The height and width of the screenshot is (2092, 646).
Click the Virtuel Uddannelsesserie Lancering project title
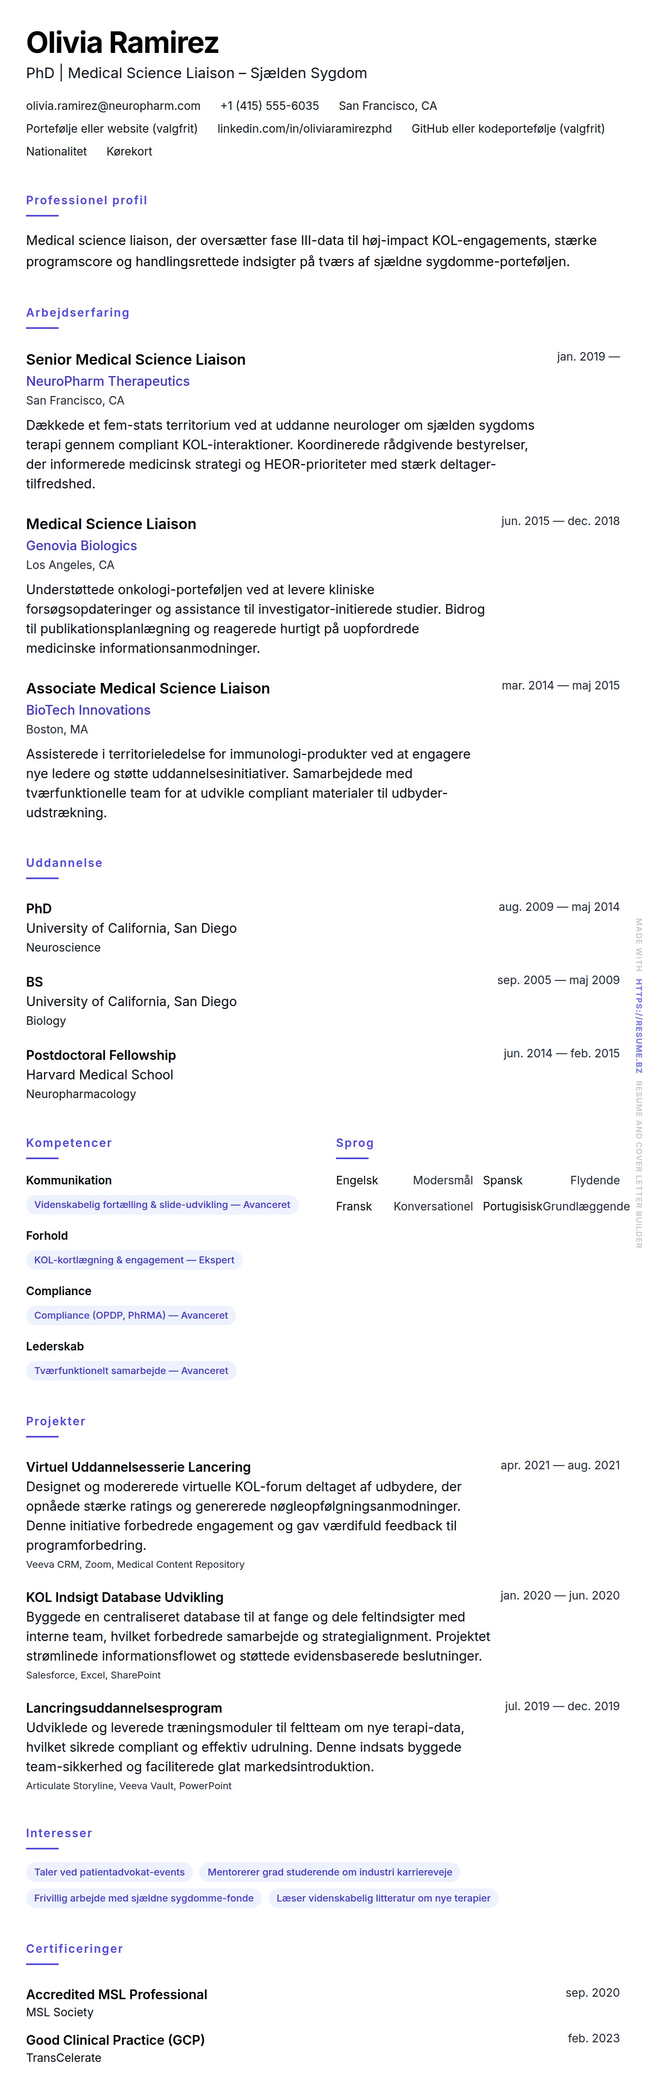138,1467
